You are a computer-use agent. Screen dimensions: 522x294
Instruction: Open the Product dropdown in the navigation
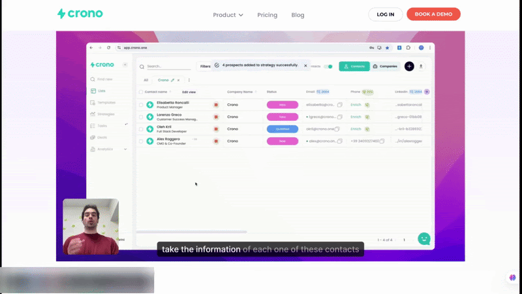pos(228,15)
